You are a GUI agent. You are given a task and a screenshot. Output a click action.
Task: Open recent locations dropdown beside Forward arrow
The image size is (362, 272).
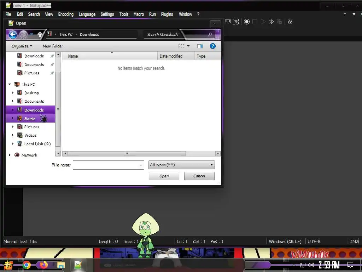pos(31,34)
